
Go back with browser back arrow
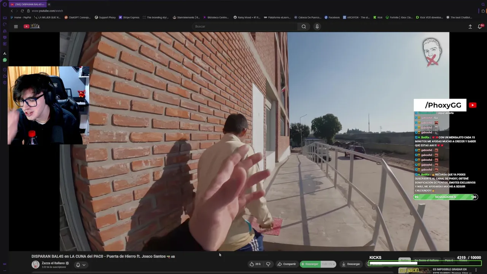pos(12,11)
